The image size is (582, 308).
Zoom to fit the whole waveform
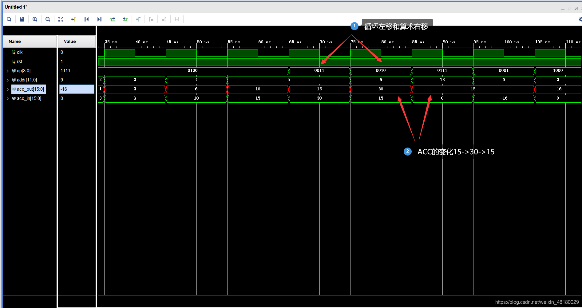click(x=61, y=19)
